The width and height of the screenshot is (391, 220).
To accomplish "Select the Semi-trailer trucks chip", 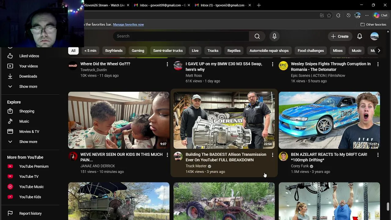I will 168,51.
